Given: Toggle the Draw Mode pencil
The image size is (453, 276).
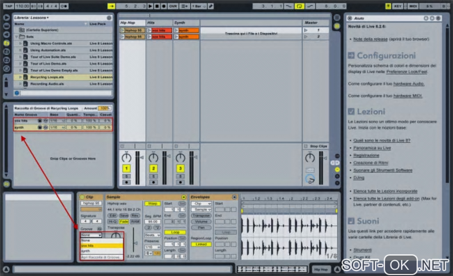Looking at the screenshot, I should pyautogui.click(x=211, y=6).
